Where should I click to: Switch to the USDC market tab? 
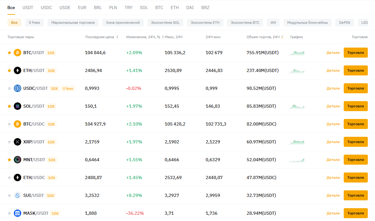point(47,8)
